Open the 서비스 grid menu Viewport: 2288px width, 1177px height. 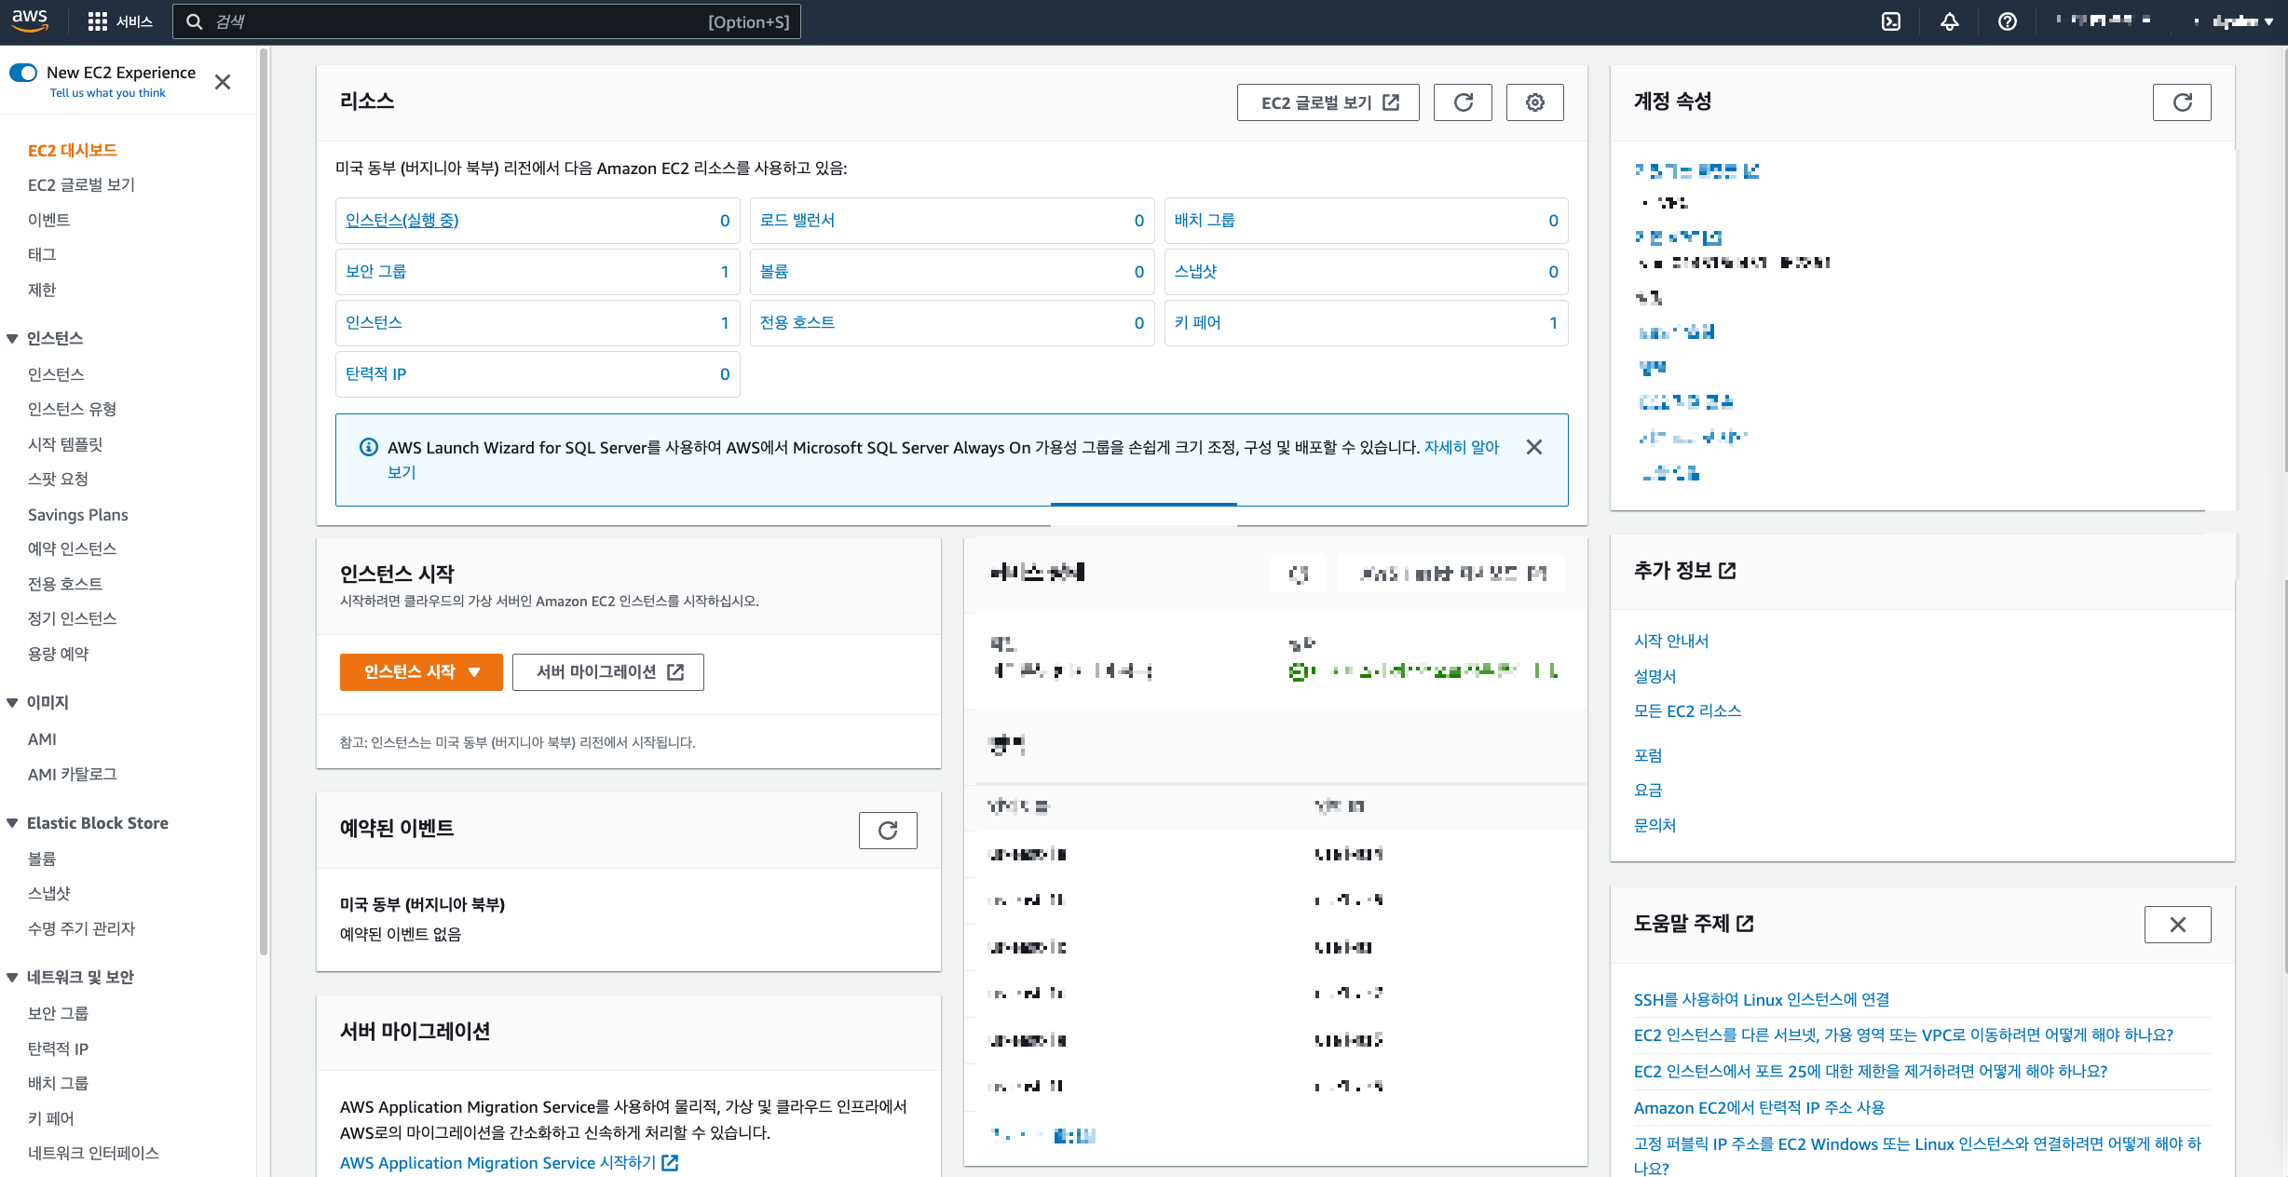coord(119,21)
